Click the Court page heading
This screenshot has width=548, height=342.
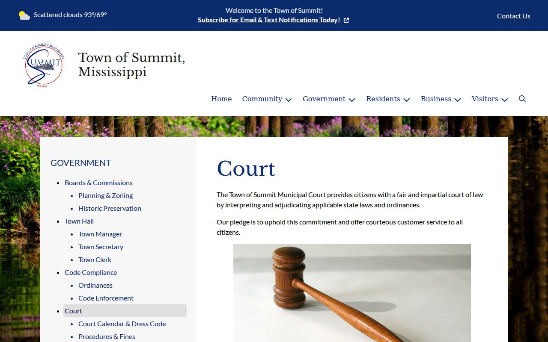[246, 168]
